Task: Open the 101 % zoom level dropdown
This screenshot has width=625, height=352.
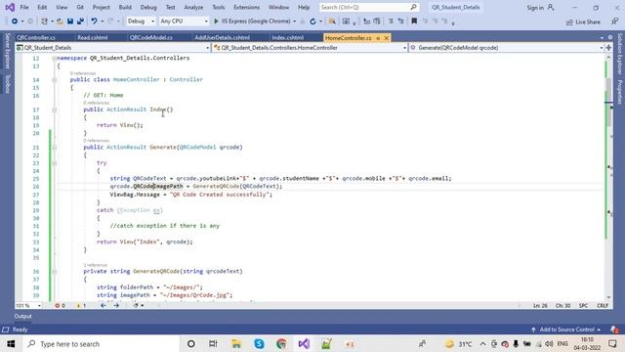Action: [28, 305]
